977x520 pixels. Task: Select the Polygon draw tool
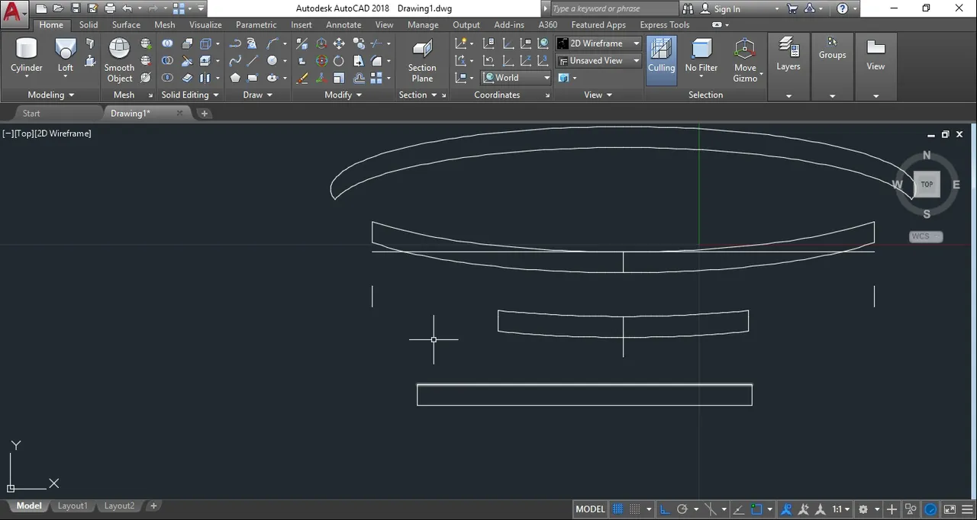click(235, 78)
